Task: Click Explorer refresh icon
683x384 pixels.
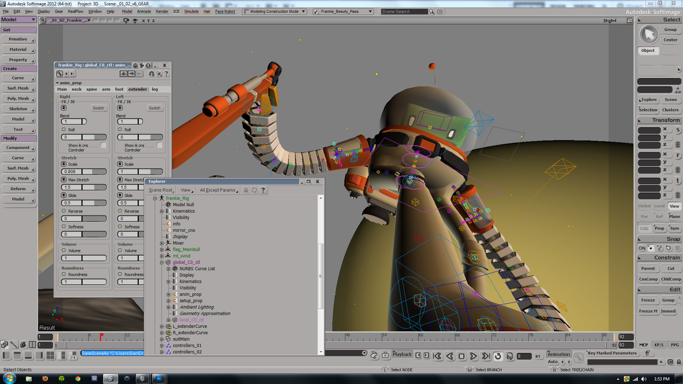Action: click(254, 190)
